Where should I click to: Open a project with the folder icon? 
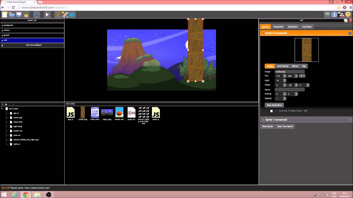click(12, 15)
